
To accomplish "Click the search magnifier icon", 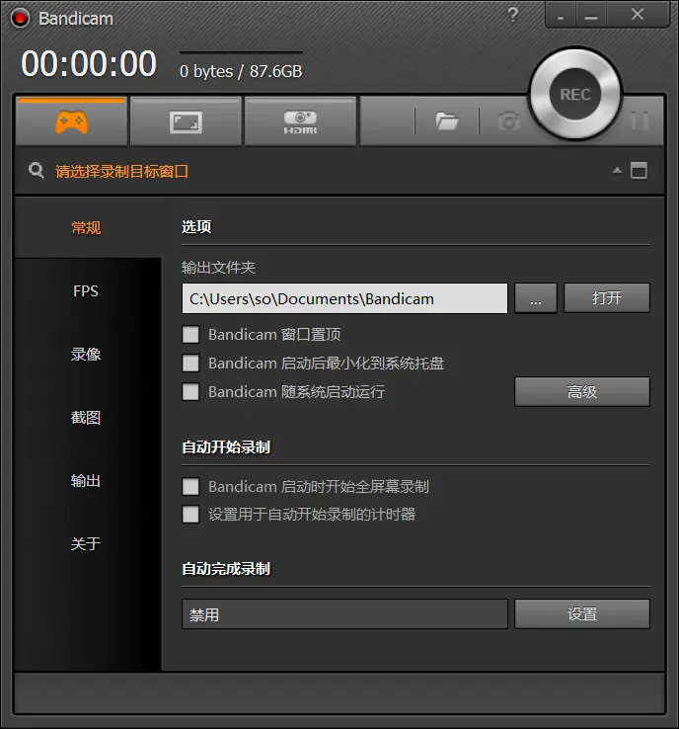I will (36, 171).
